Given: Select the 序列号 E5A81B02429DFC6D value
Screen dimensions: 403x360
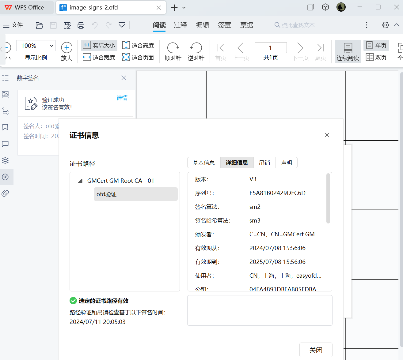Looking at the screenshot, I should tap(277, 193).
